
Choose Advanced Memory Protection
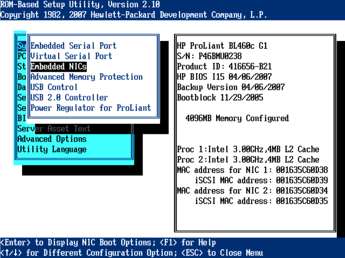point(87,77)
